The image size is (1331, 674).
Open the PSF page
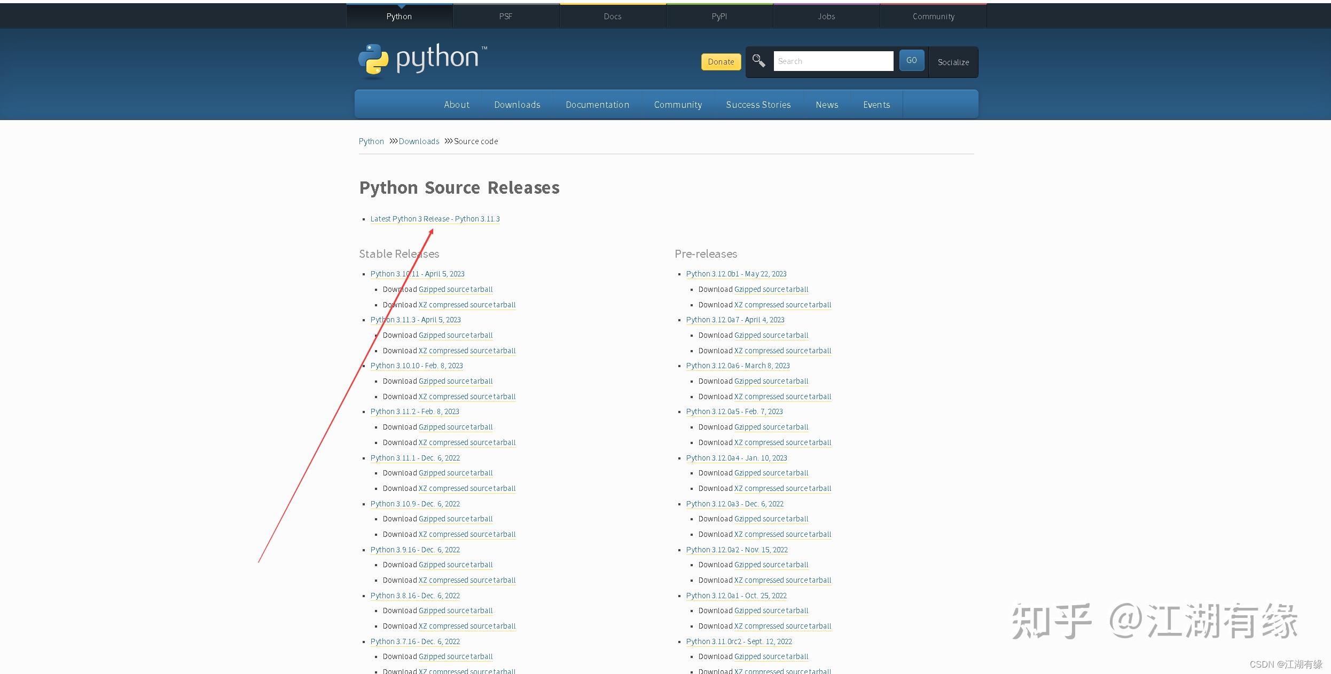(505, 15)
